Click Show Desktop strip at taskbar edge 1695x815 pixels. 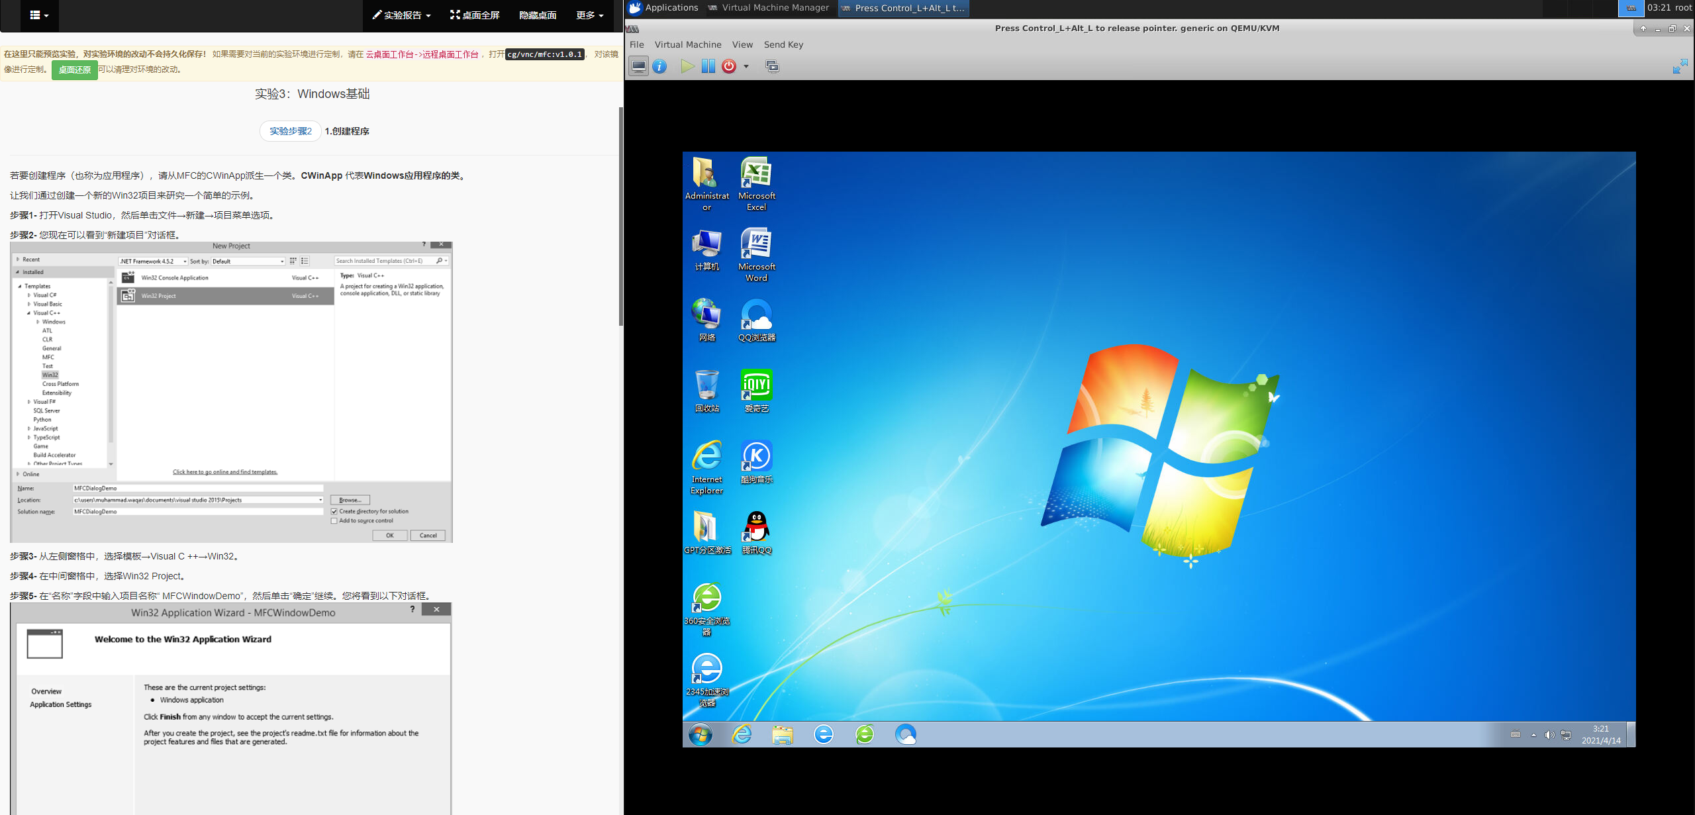pyautogui.click(x=1631, y=734)
